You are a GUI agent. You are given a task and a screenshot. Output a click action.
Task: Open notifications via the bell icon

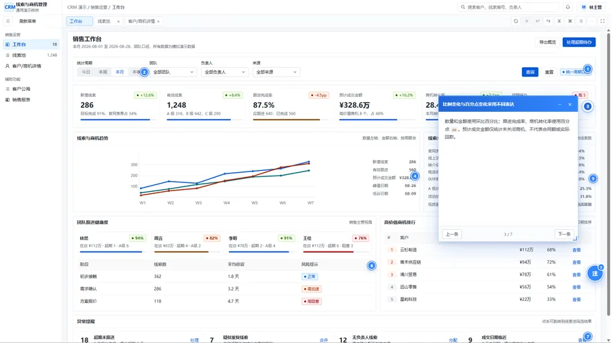pos(568,7)
